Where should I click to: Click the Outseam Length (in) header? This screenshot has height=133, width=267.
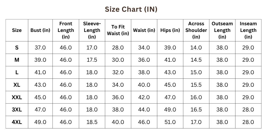pos(222,30)
